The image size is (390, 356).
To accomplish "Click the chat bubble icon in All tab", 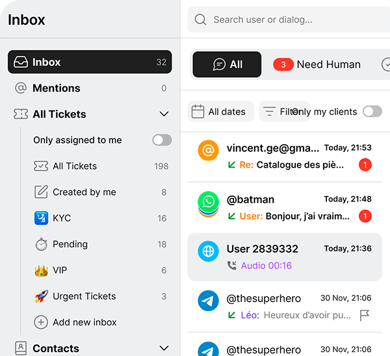I will click(219, 64).
